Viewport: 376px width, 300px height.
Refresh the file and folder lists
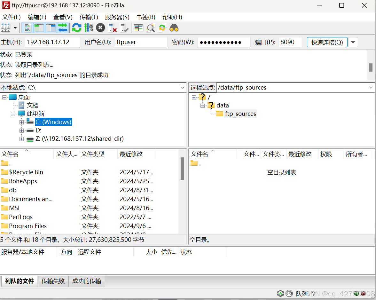(x=77, y=28)
